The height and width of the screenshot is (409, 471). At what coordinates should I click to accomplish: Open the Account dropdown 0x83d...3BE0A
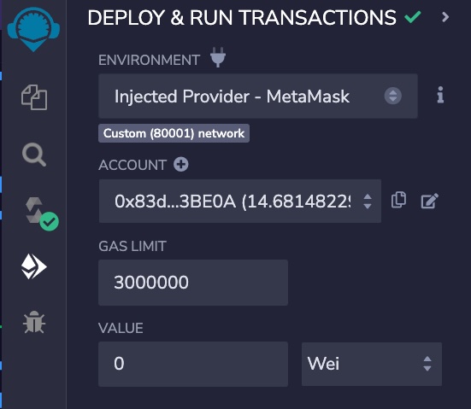(240, 201)
